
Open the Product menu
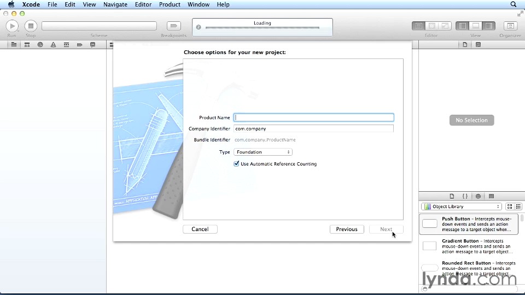point(170,4)
